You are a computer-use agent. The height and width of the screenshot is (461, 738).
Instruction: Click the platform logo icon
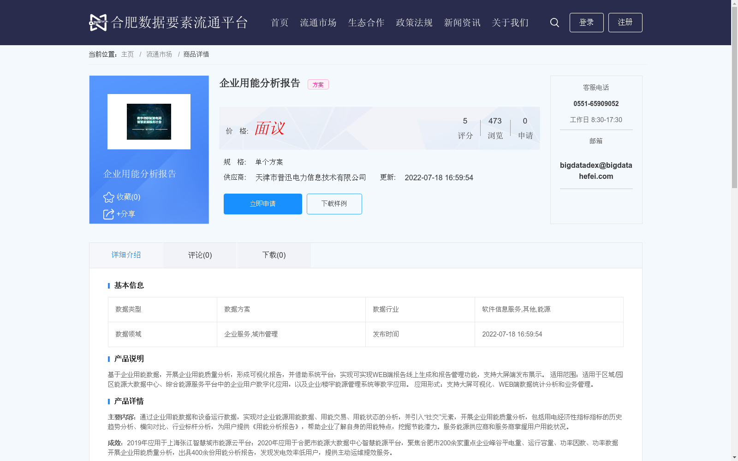coord(98,23)
